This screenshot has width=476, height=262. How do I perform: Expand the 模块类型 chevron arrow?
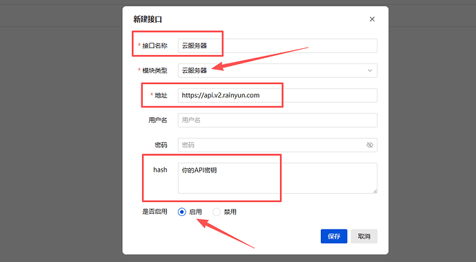coord(370,70)
